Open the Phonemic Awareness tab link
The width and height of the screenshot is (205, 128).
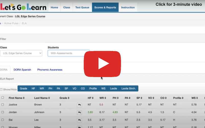[50, 70]
